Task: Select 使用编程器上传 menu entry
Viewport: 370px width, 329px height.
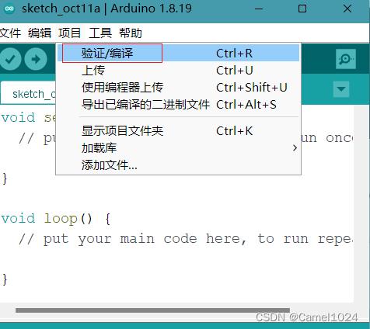Action: click(178, 88)
